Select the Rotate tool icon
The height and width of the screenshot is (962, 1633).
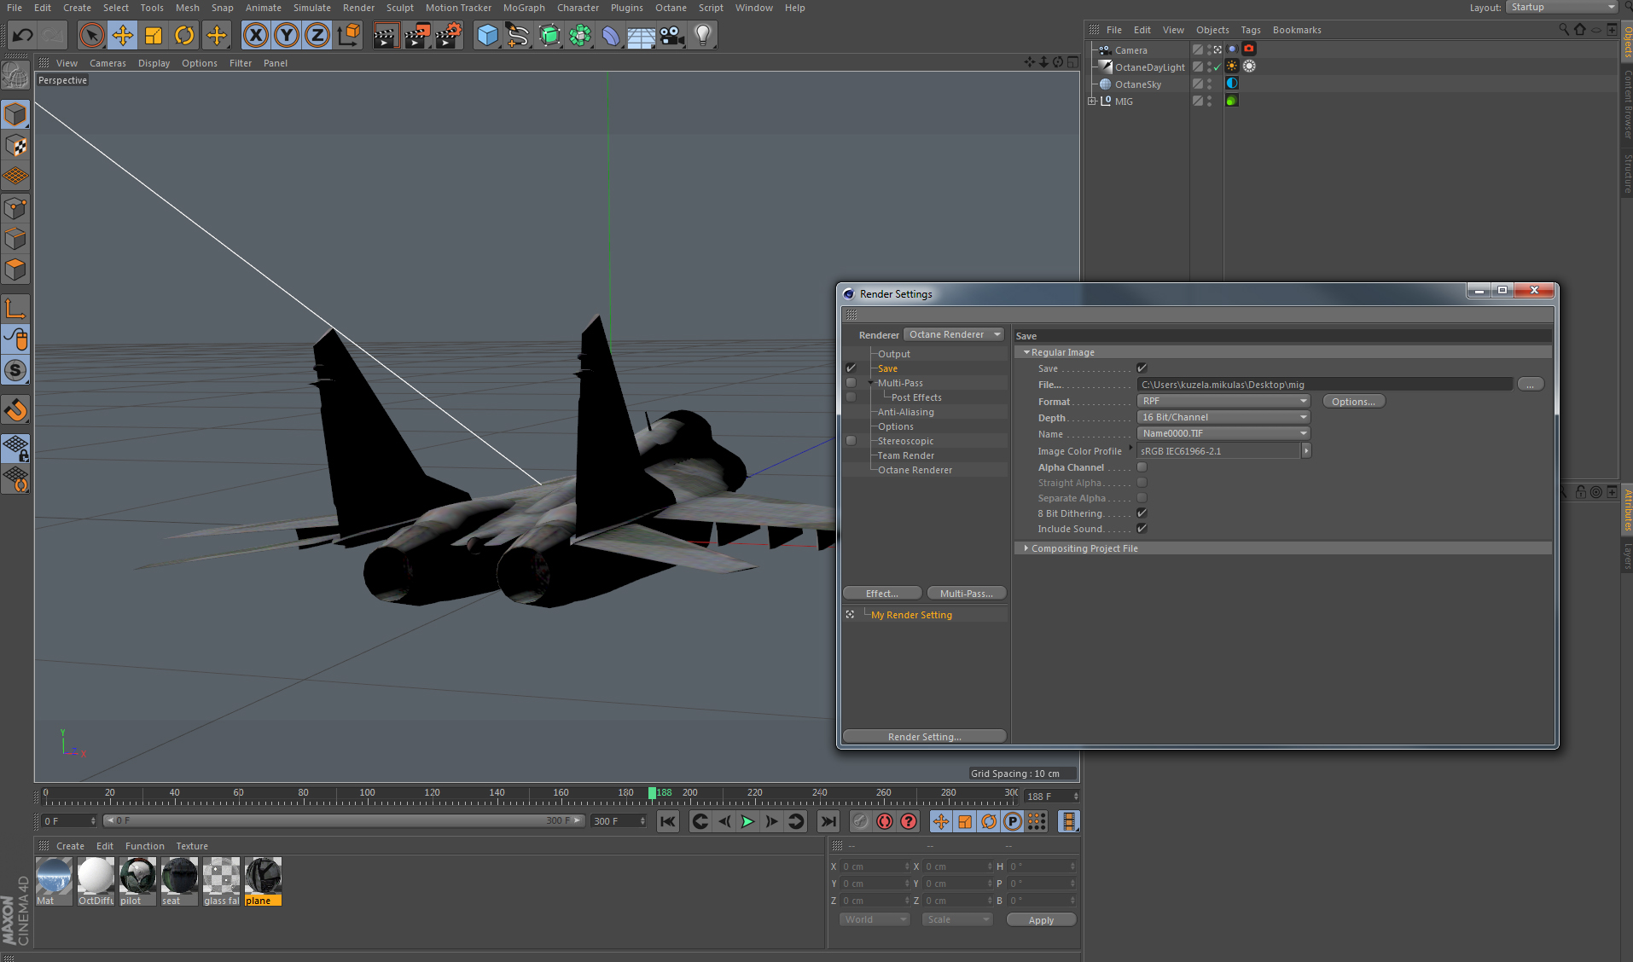(183, 36)
